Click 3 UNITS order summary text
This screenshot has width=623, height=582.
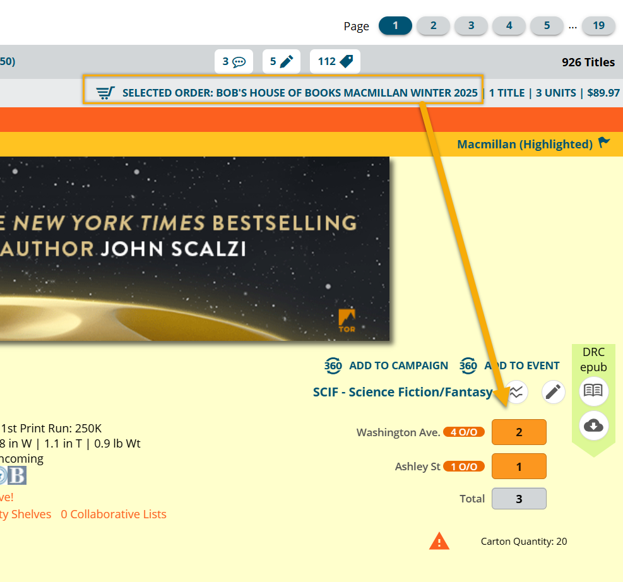pyautogui.click(x=556, y=93)
